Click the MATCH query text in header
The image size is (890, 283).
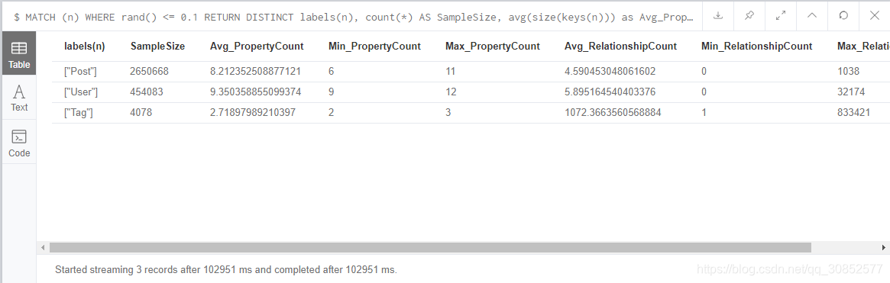[353, 17]
